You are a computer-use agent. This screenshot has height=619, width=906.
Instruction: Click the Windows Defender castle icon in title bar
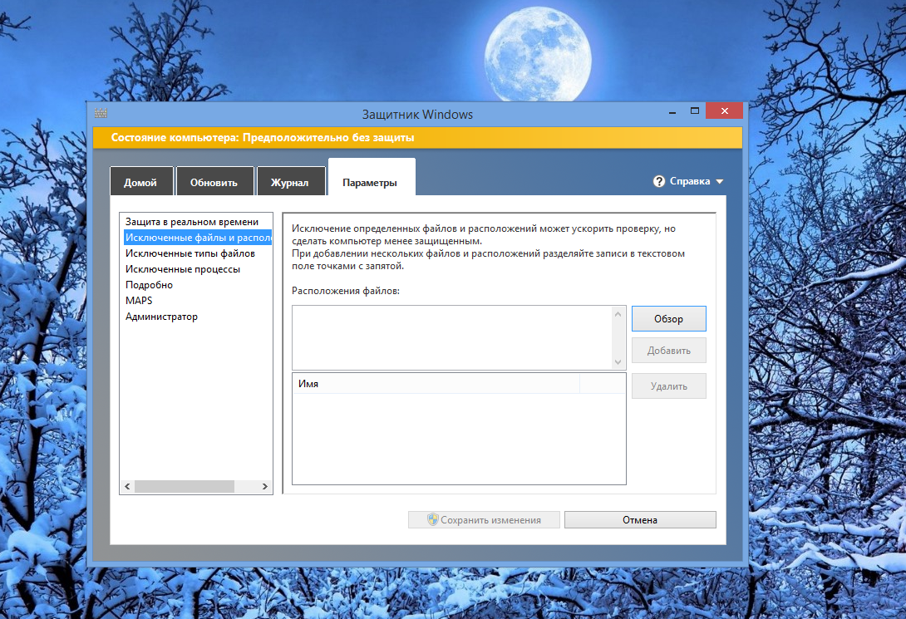(101, 113)
